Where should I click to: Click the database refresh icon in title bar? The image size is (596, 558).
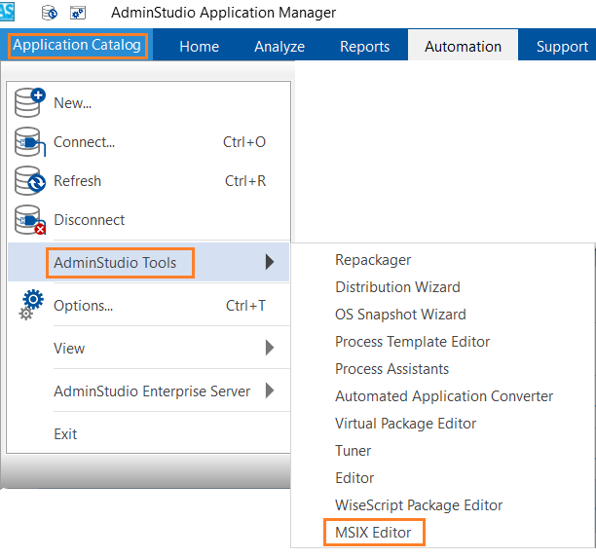pos(50,14)
